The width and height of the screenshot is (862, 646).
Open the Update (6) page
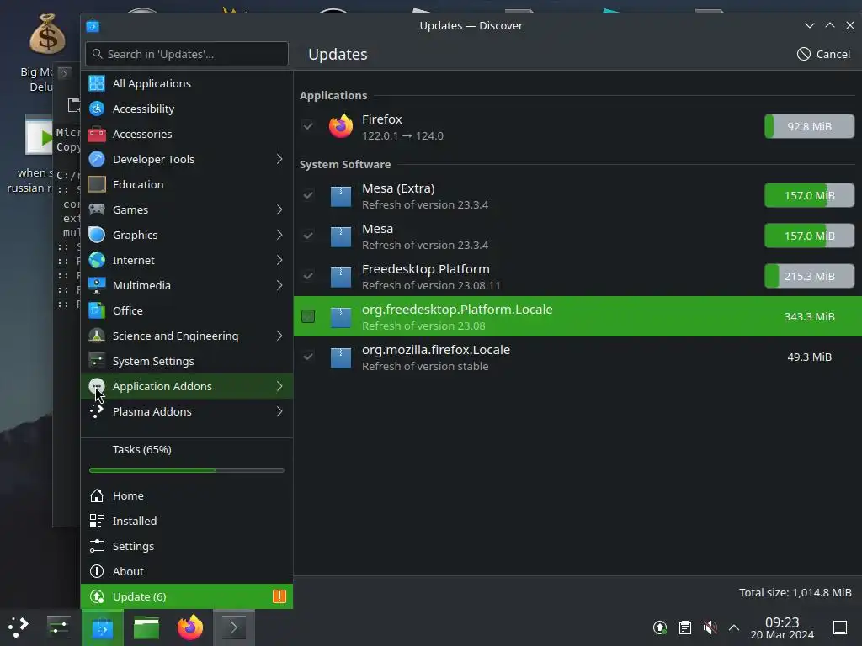186,596
